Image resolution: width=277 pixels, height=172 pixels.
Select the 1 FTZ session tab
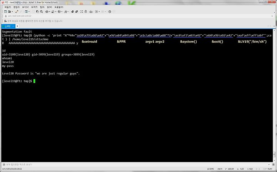(8, 26)
